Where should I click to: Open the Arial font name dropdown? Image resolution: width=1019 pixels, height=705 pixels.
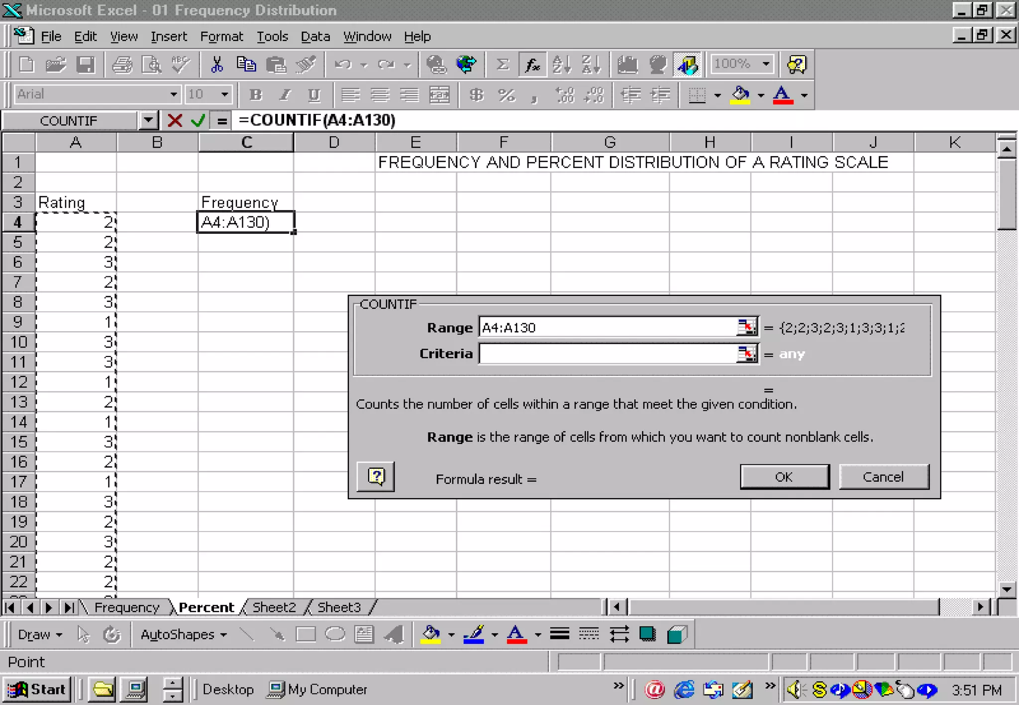click(173, 94)
